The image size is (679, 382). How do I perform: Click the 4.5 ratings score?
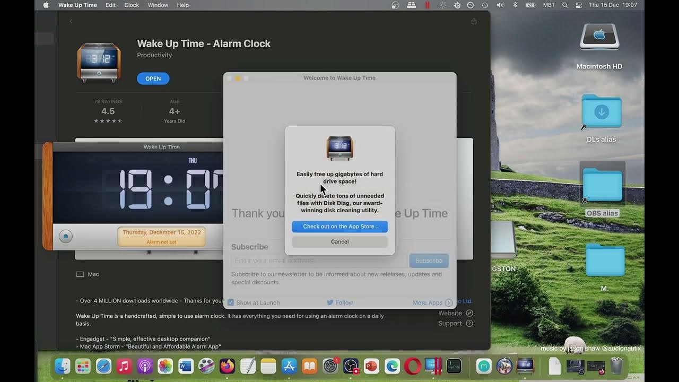[108, 111]
